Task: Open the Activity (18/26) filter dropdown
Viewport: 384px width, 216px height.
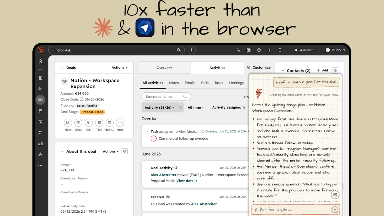Action: click(x=160, y=107)
